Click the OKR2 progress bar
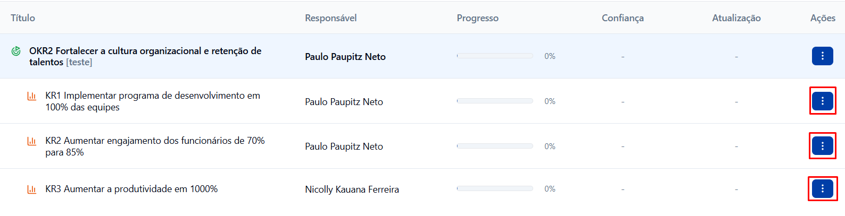Viewport: 845px width, 216px height. (x=495, y=56)
